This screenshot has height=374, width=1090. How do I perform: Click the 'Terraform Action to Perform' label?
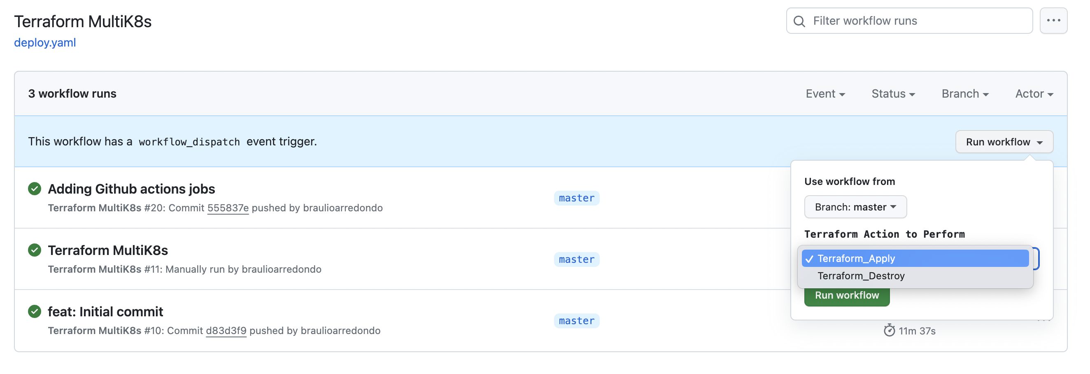pos(884,234)
